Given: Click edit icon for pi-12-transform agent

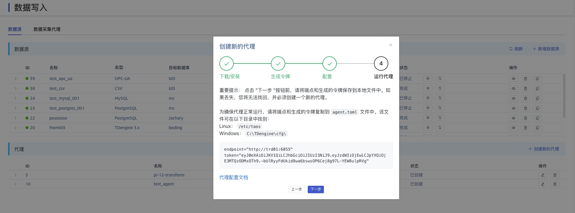Looking at the screenshot, I should pyautogui.click(x=543, y=175).
